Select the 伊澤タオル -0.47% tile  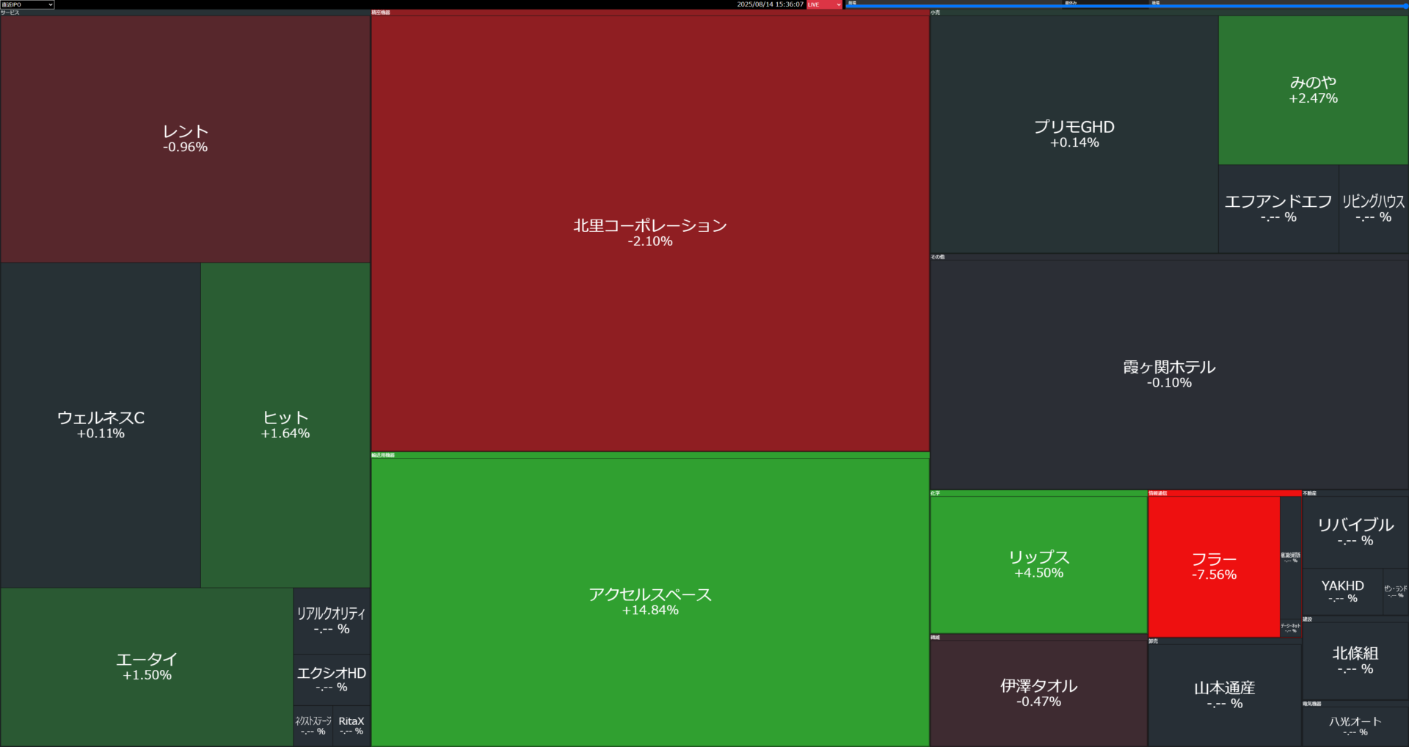point(1038,693)
